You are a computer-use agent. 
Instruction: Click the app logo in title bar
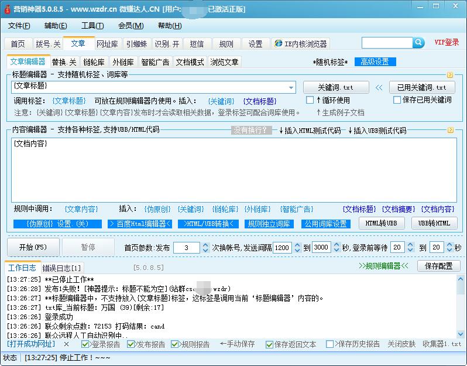7,9
